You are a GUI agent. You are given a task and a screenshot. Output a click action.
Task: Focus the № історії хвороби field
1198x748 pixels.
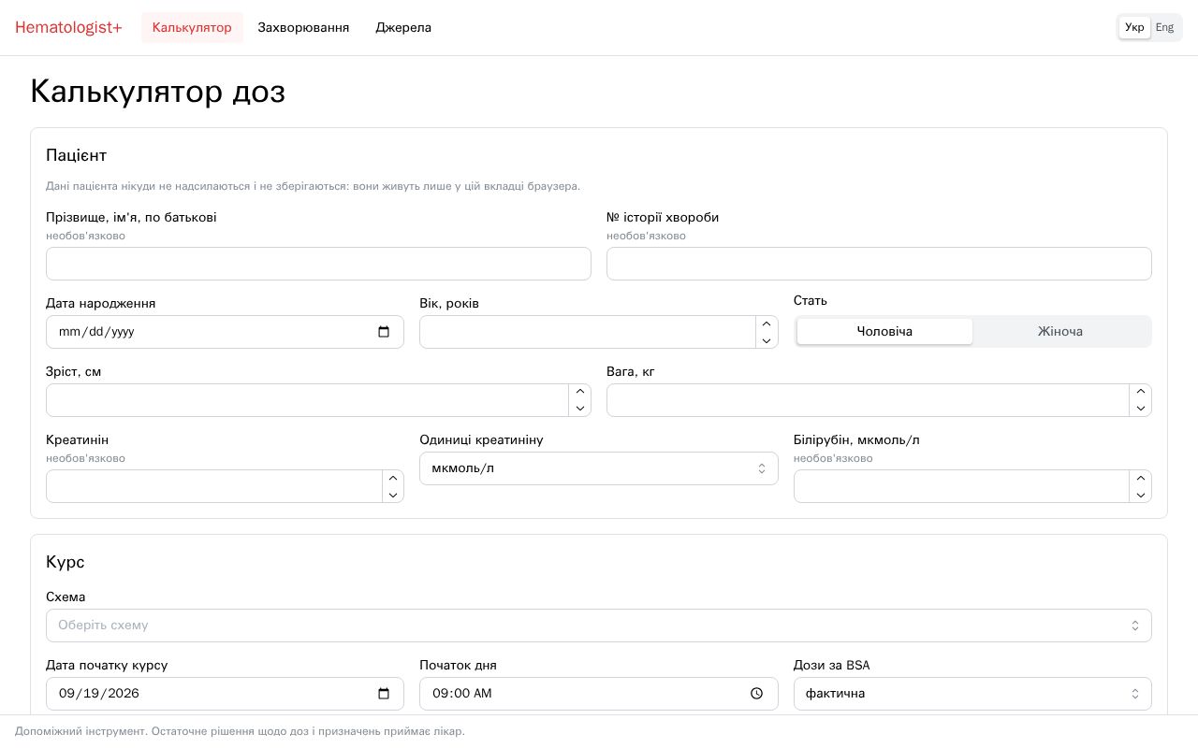point(879,264)
